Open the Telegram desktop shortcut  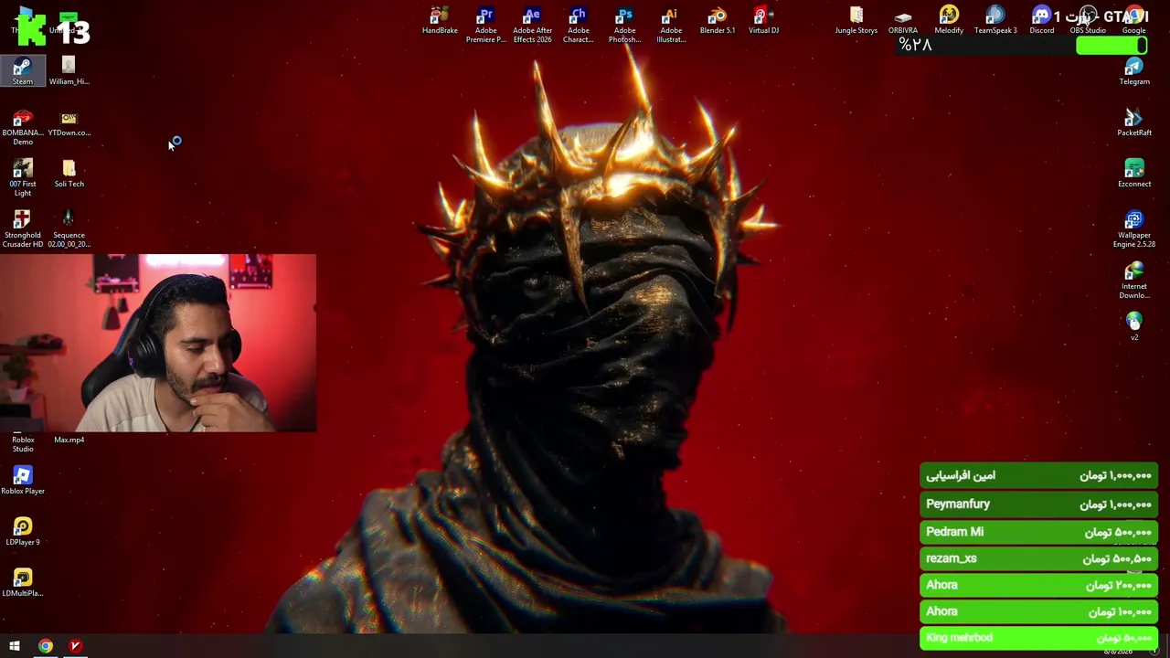point(1134,71)
